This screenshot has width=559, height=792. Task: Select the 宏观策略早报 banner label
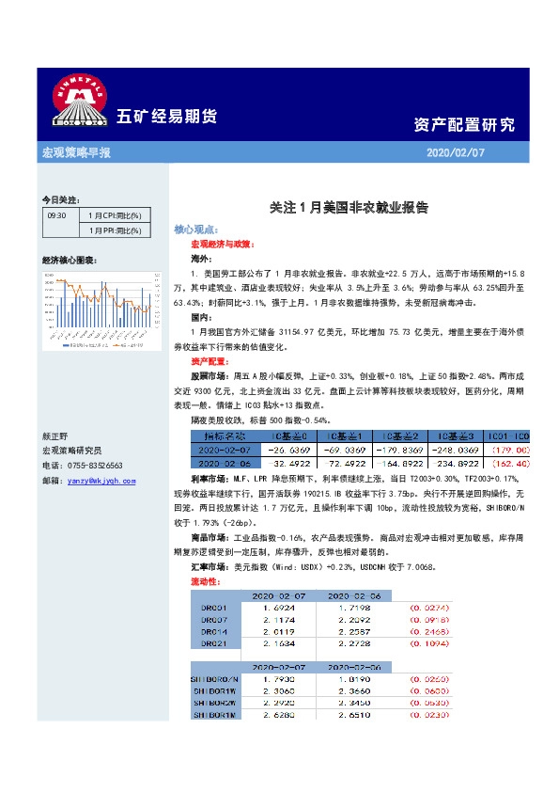(x=76, y=152)
